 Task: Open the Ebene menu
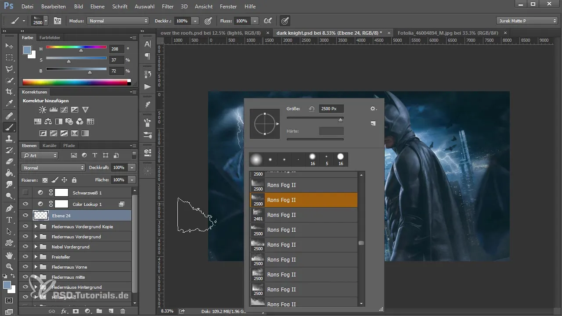point(97,7)
